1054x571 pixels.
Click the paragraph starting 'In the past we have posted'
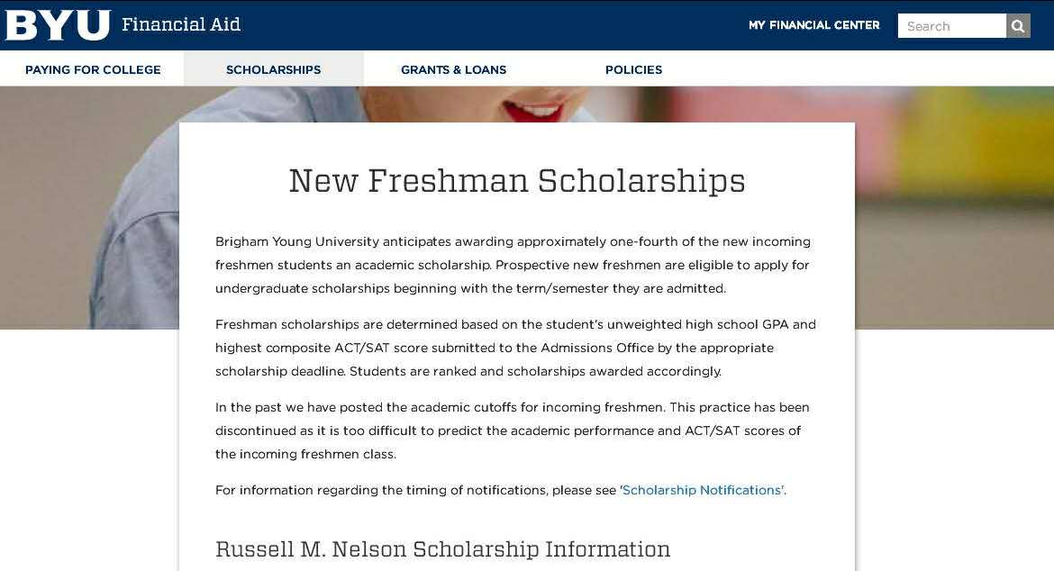(512, 431)
